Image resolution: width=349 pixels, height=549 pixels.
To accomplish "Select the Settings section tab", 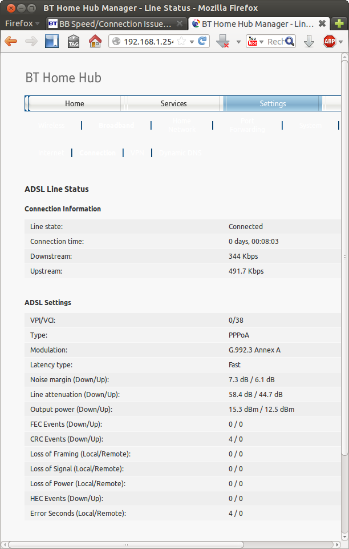I will 273,103.
